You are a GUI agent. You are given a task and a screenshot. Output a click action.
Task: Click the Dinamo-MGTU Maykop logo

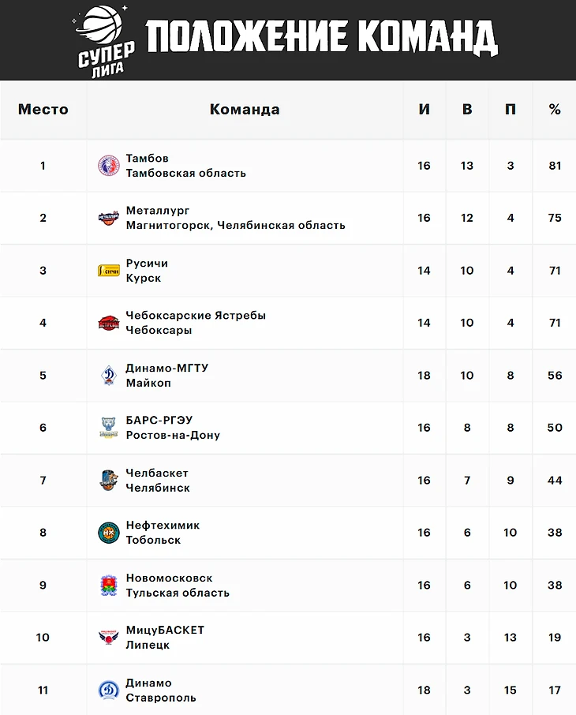pyautogui.click(x=108, y=376)
